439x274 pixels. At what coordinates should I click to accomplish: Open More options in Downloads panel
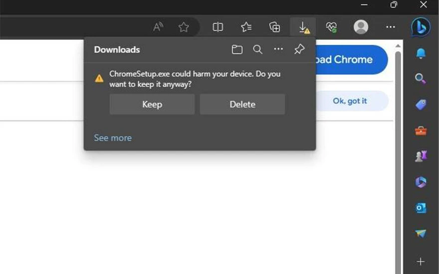click(x=278, y=49)
